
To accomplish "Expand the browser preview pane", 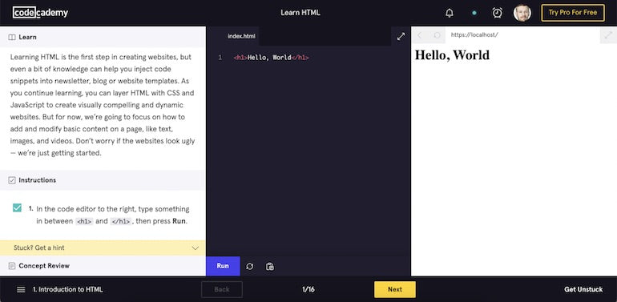I will pos(608,35).
